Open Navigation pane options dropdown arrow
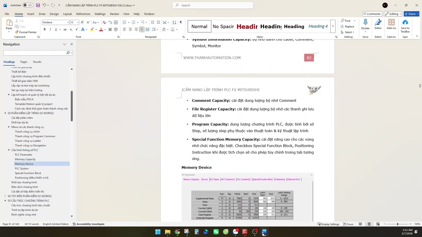422x237 pixels. pos(65,44)
